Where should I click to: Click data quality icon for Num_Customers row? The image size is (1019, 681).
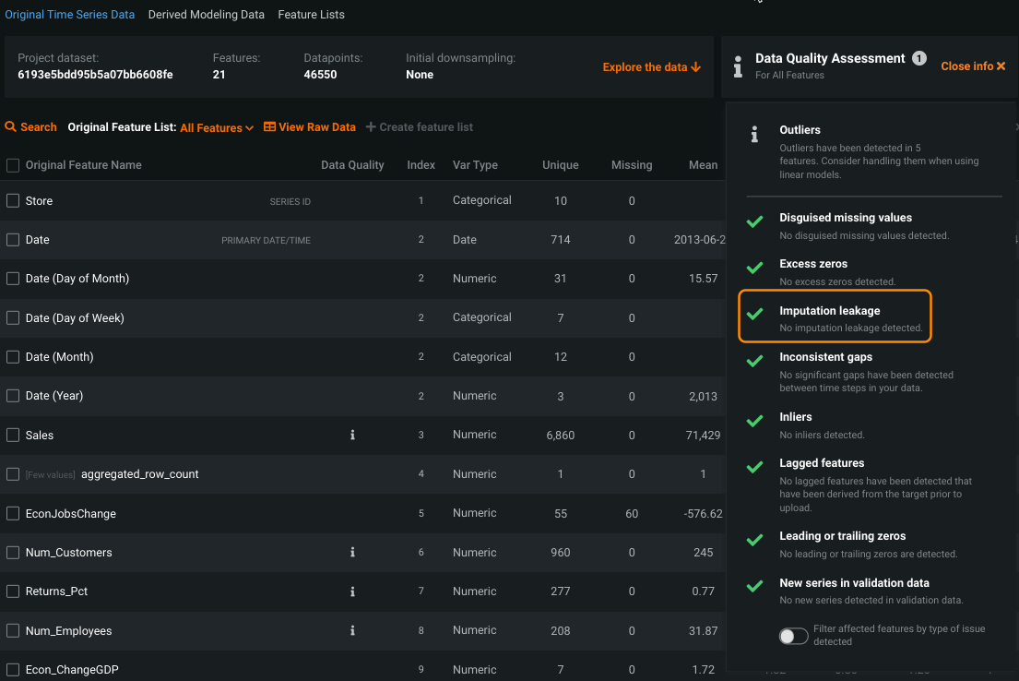pyautogui.click(x=352, y=553)
